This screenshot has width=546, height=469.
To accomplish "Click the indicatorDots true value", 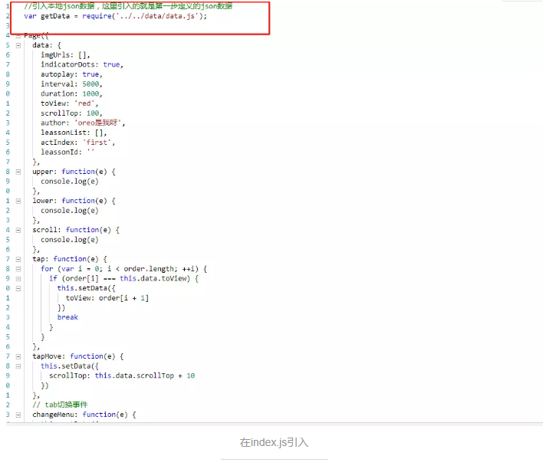I will click(111, 64).
